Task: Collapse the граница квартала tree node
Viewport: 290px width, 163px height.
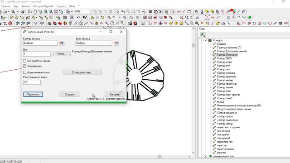Action: click(205, 156)
